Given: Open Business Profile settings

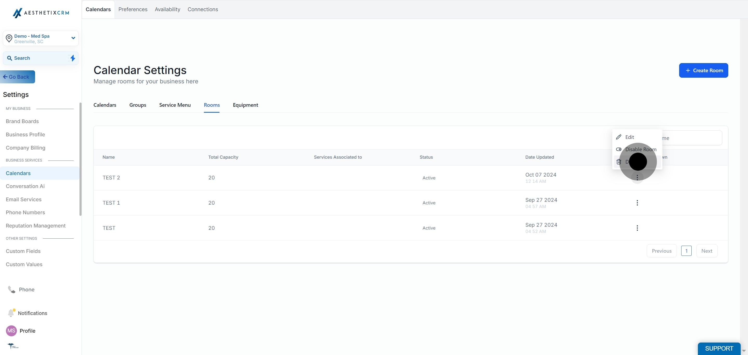Looking at the screenshot, I should click(x=25, y=135).
